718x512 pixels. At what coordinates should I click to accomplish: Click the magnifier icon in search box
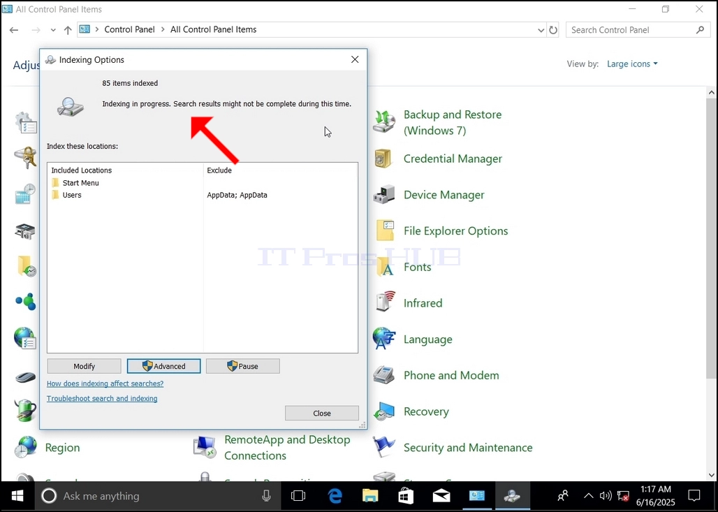coord(700,30)
